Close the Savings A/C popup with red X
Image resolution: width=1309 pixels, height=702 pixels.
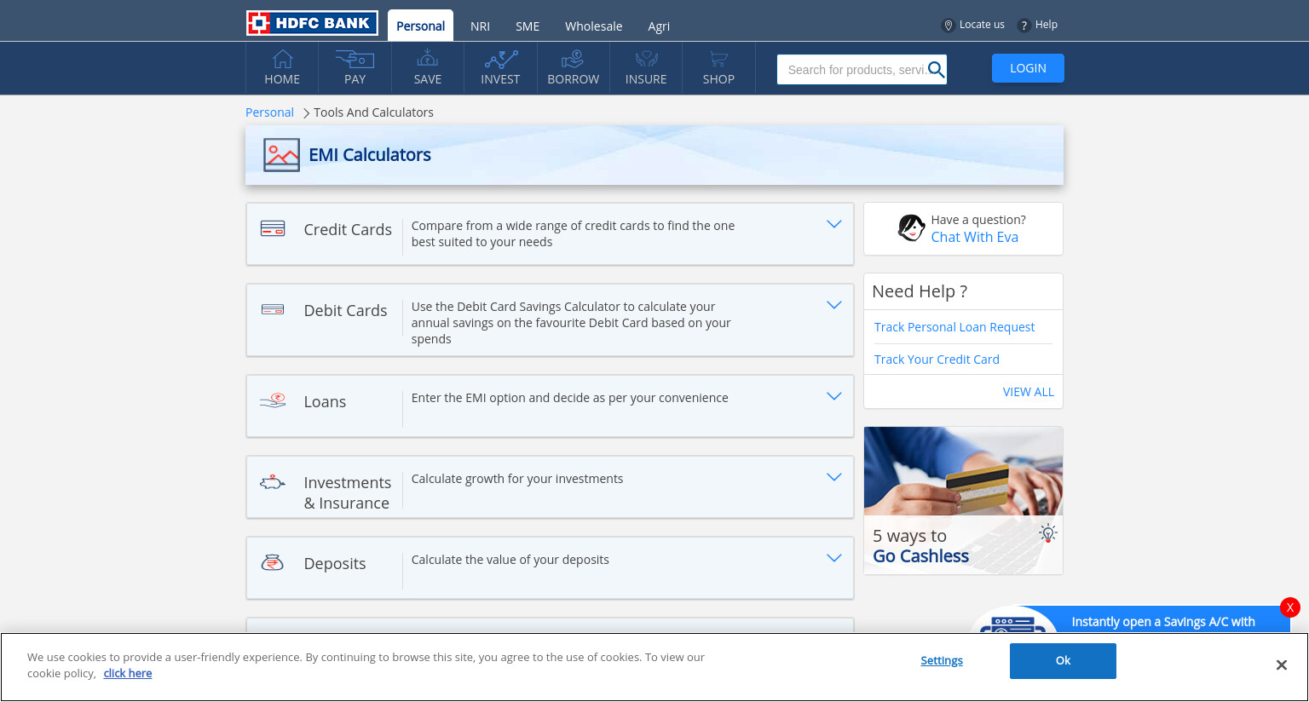1290,607
